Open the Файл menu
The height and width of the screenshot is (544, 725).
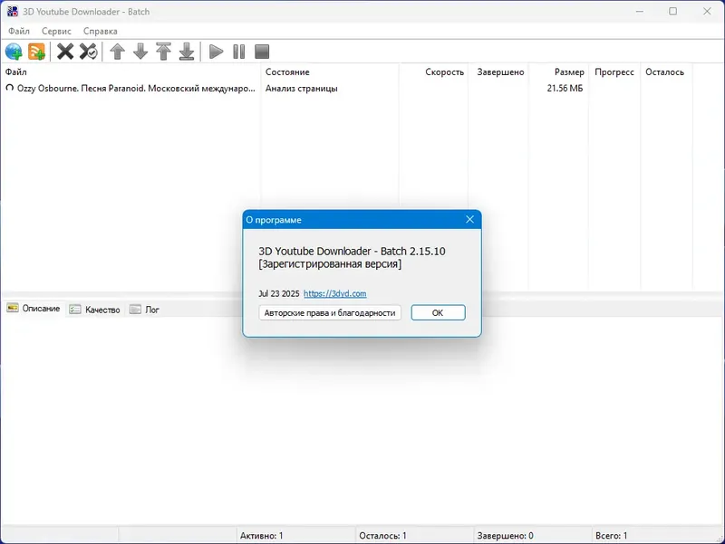pos(19,31)
